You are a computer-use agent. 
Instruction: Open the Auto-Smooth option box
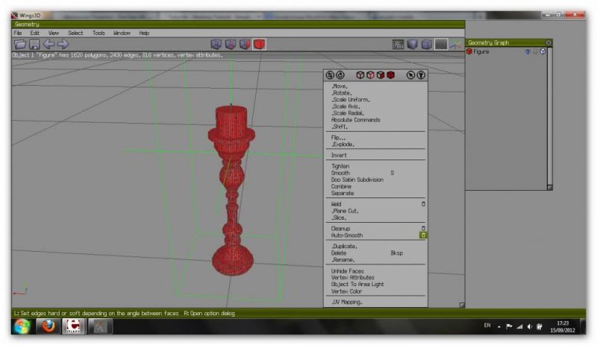coord(423,235)
